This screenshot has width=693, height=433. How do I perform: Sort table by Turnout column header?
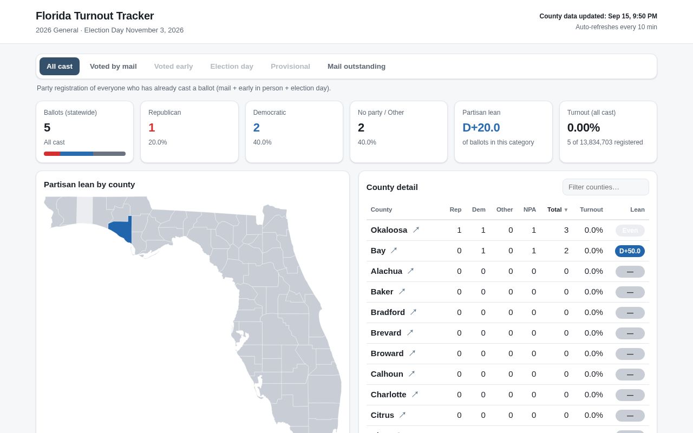pyautogui.click(x=591, y=209)
